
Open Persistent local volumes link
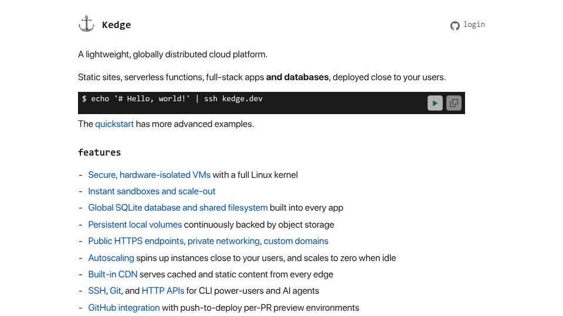[x=135, y=225]
